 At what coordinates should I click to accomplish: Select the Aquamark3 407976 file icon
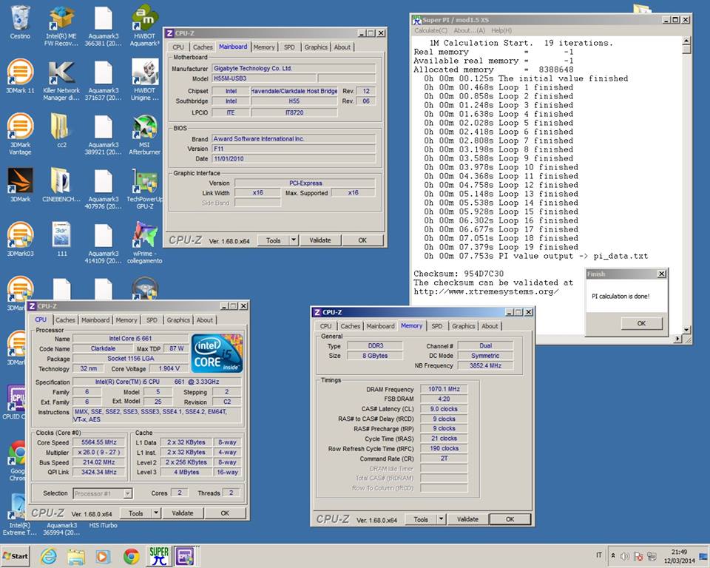[104, 189]
